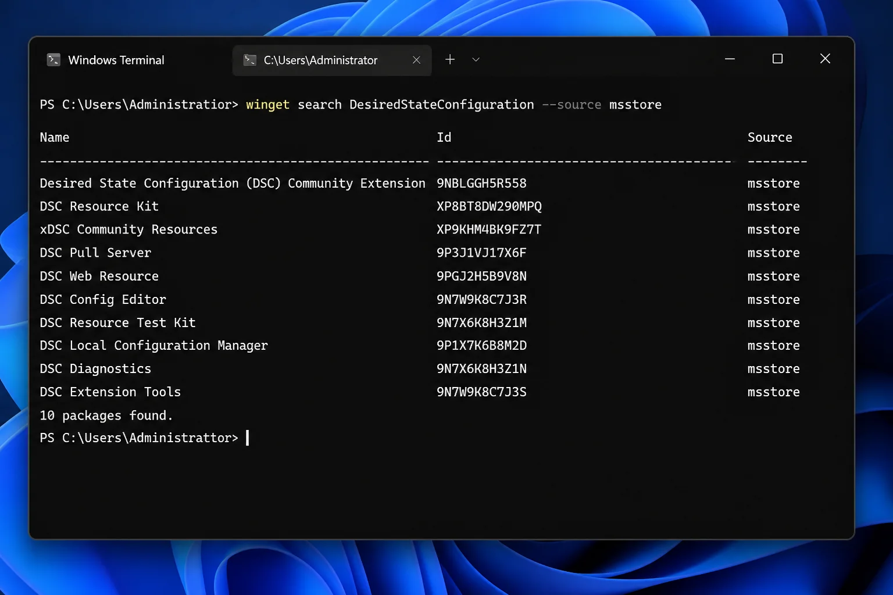This screenshot has width=893, height=595.
Task: Click 'msstore' source in DSC Pull Server row
Action: click(774, 253)
